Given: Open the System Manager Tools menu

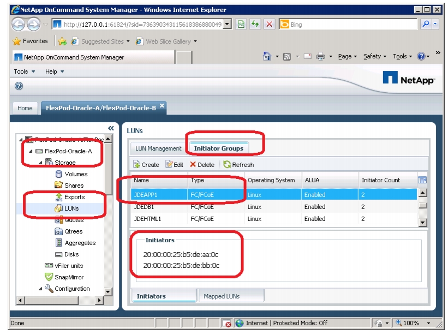Looking at the screenshot, I should (x=25, y=71).
